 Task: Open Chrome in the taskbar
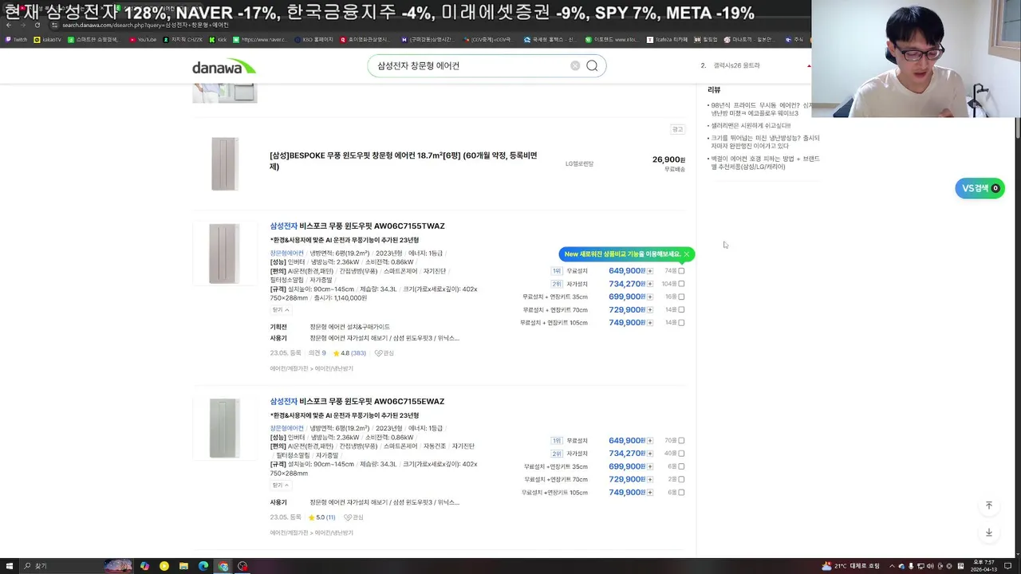click(223, 566)
